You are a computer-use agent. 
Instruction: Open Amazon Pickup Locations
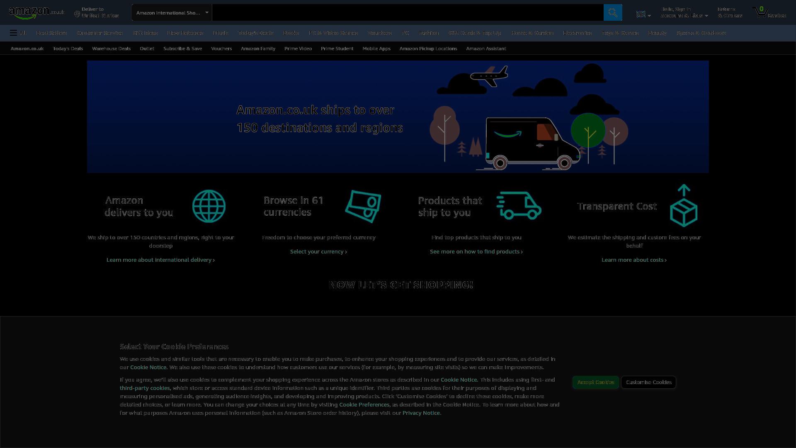[x=428, y=49]
